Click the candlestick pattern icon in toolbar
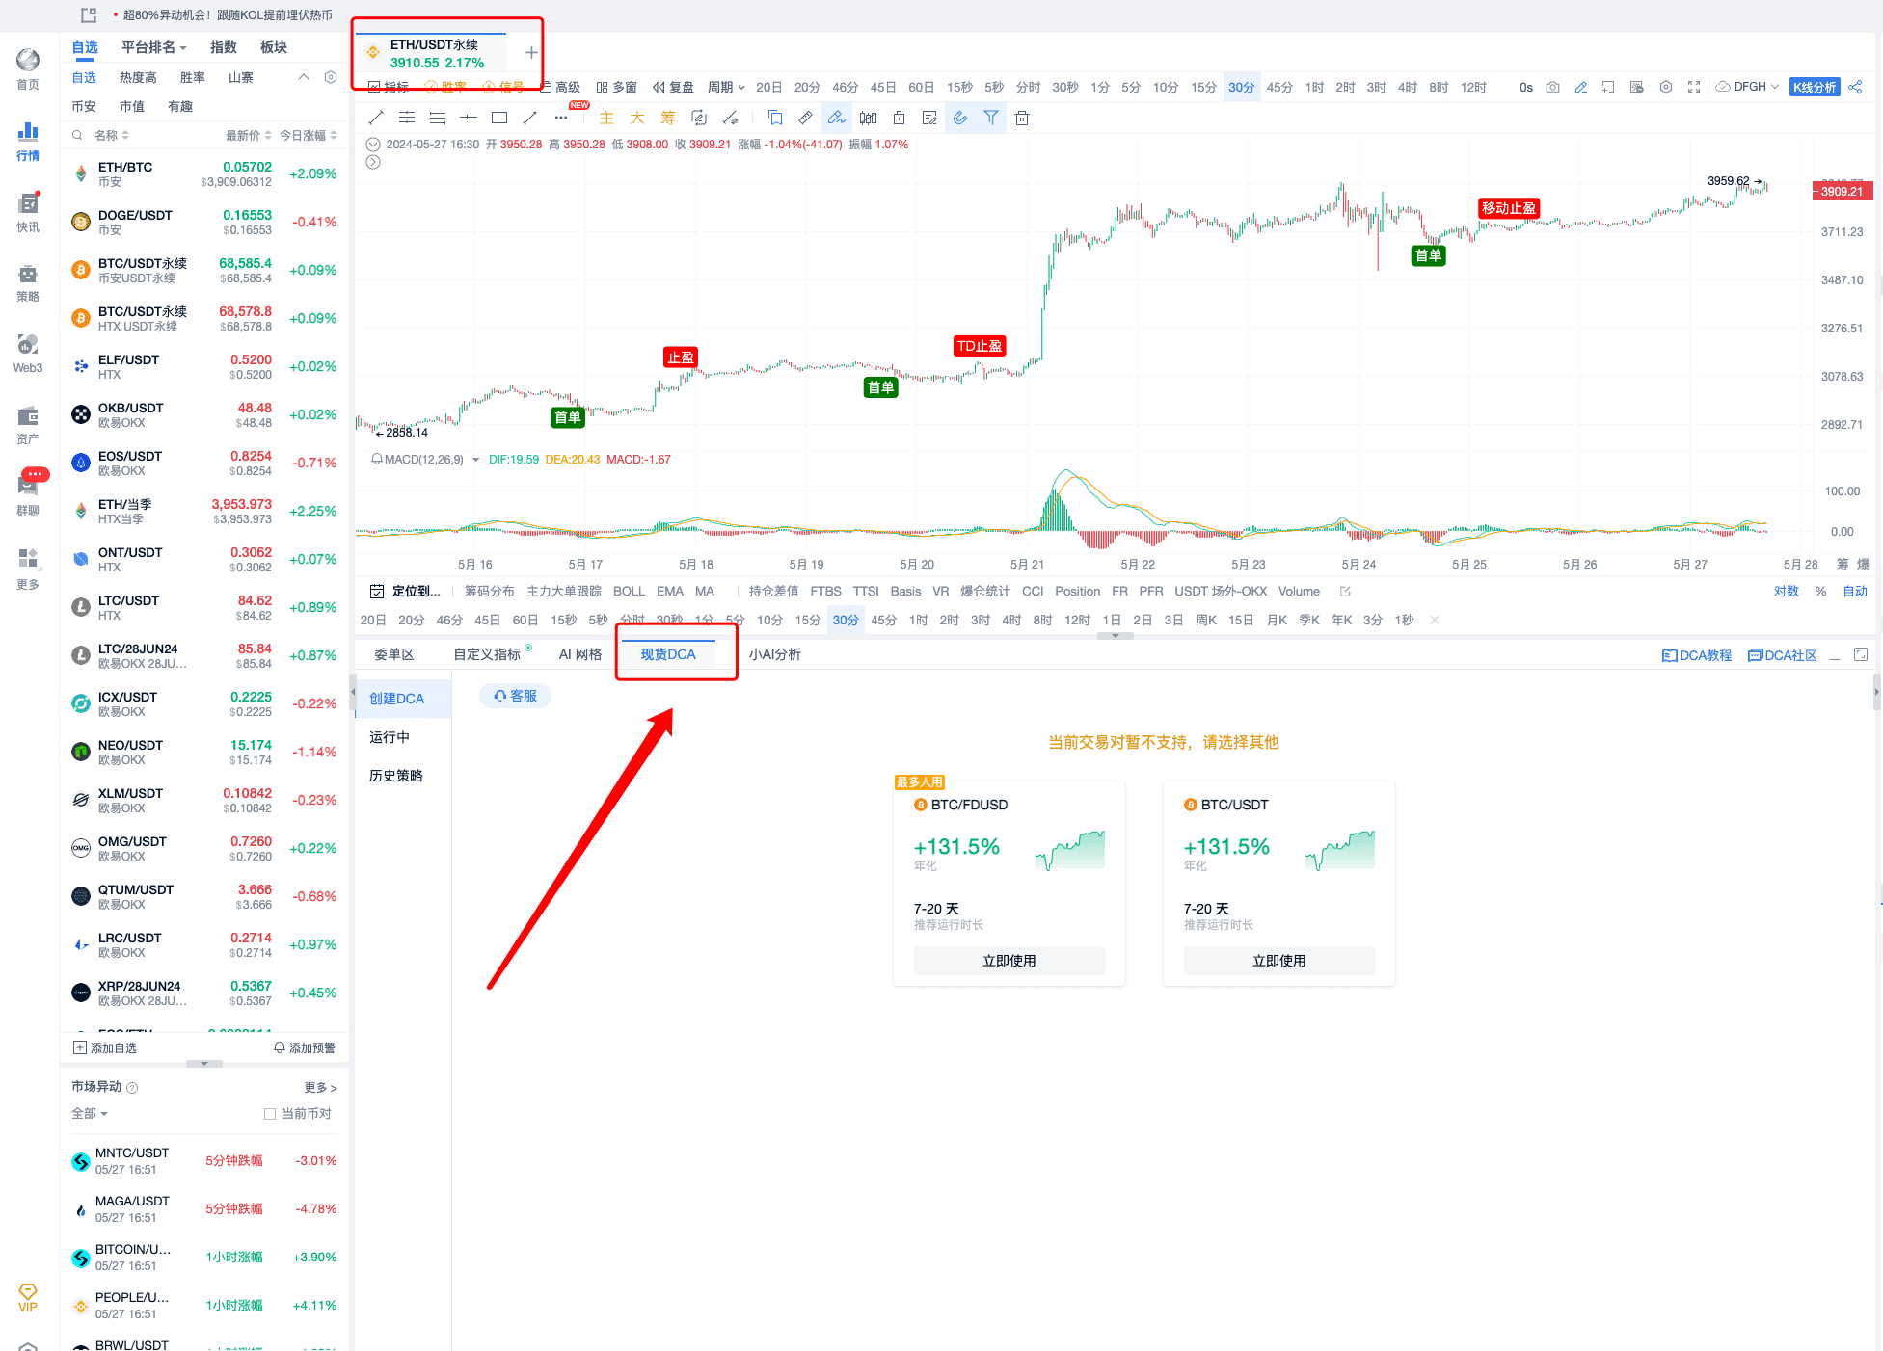This screenshot has width=1883, height=1351. [868, 118]
